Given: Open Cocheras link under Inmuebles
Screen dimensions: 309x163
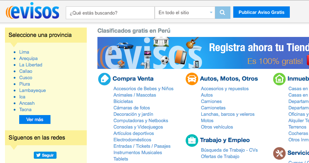Looking at the screenshot, I should 298,134.
